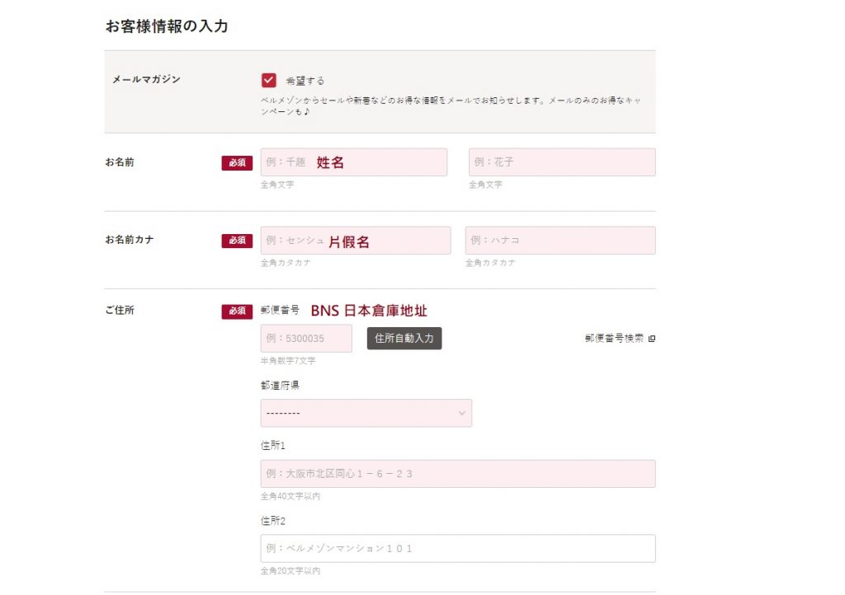
Task: Open the 郵便番号検索 link
Action: tap(613, 339)
